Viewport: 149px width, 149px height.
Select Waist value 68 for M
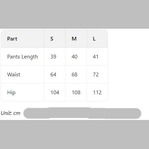click(x=74, y=75)
